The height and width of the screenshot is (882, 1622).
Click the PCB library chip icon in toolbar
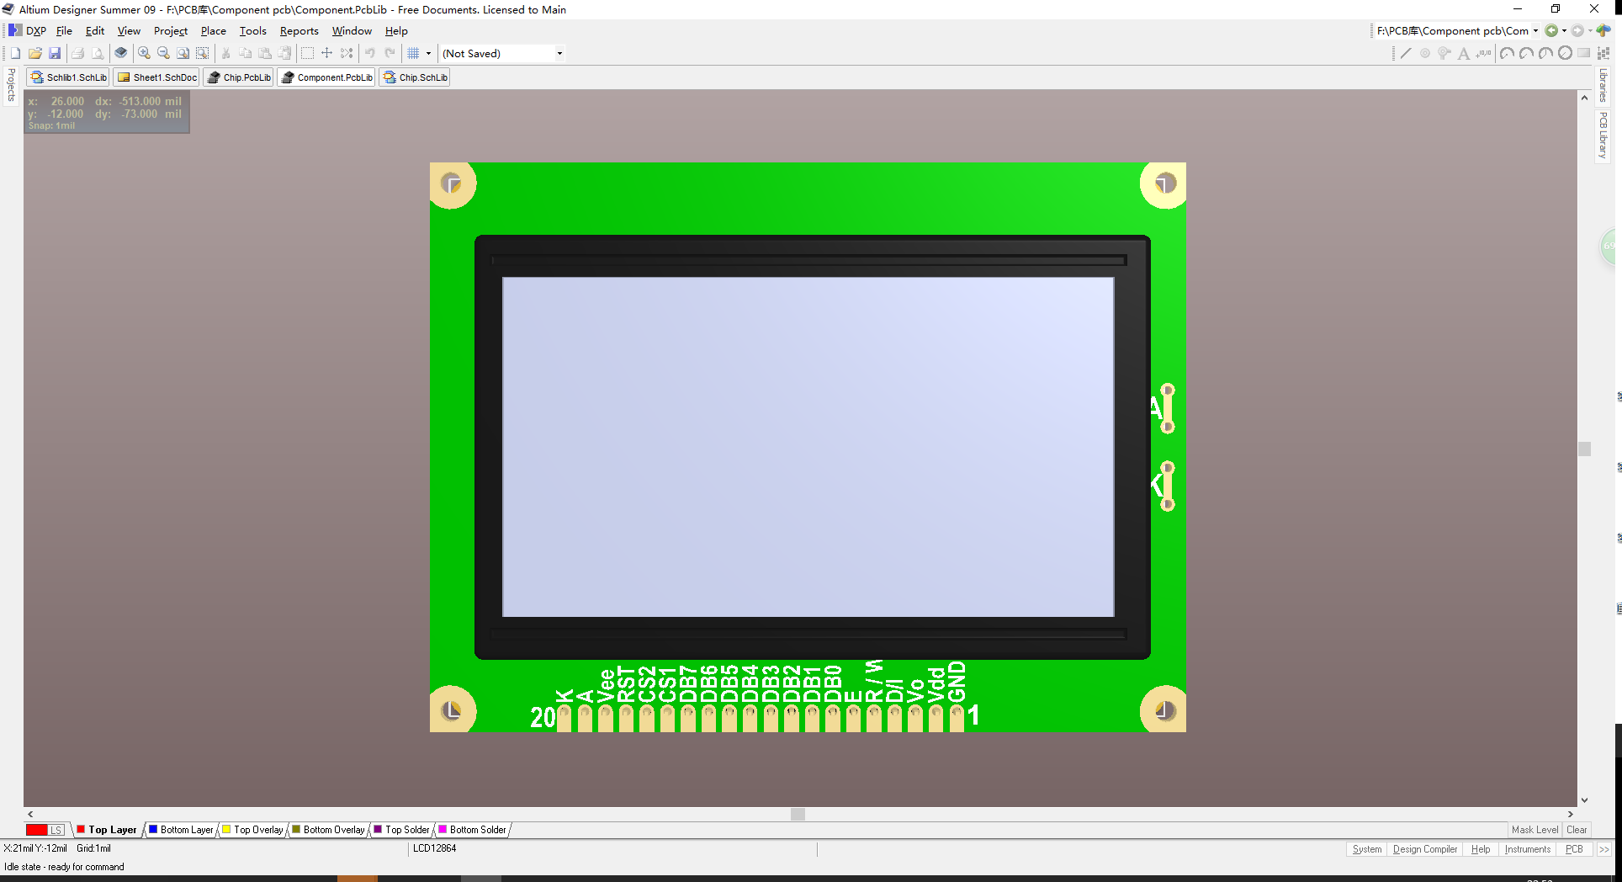(x=121, y=53)
